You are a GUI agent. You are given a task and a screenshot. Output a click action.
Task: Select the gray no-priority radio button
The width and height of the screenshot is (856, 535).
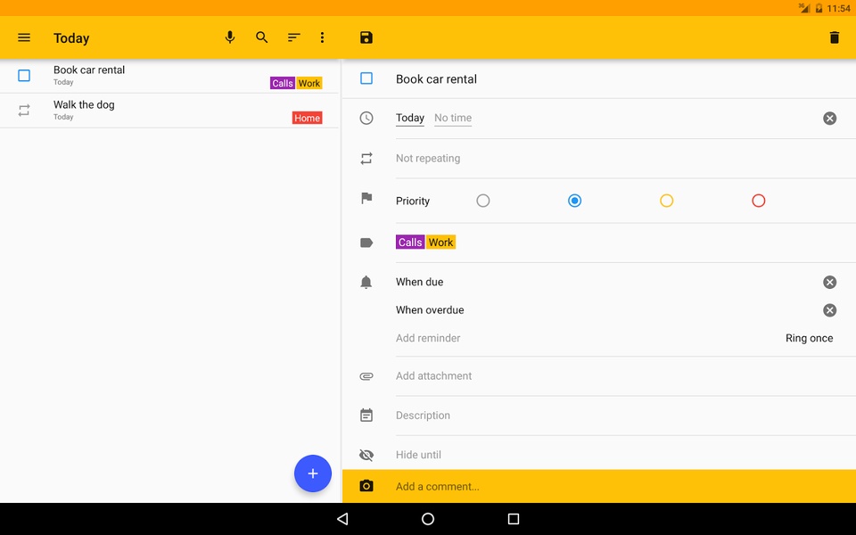[x=483, y=201]
